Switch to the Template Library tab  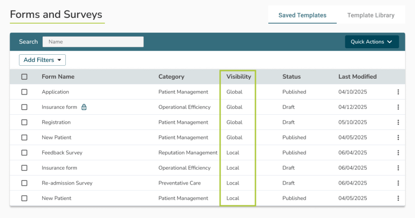click(x=370, y=15)
